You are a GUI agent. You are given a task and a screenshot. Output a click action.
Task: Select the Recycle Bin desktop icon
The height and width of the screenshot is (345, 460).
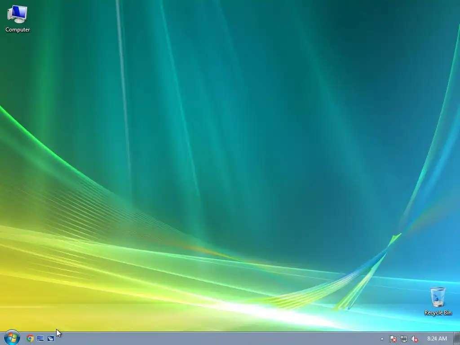click(x=438, y=301)
